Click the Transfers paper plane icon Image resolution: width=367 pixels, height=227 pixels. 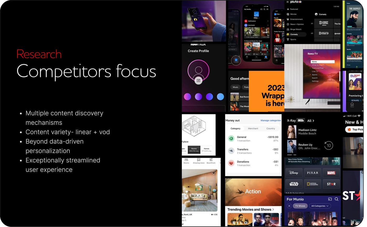pos(231,151)
